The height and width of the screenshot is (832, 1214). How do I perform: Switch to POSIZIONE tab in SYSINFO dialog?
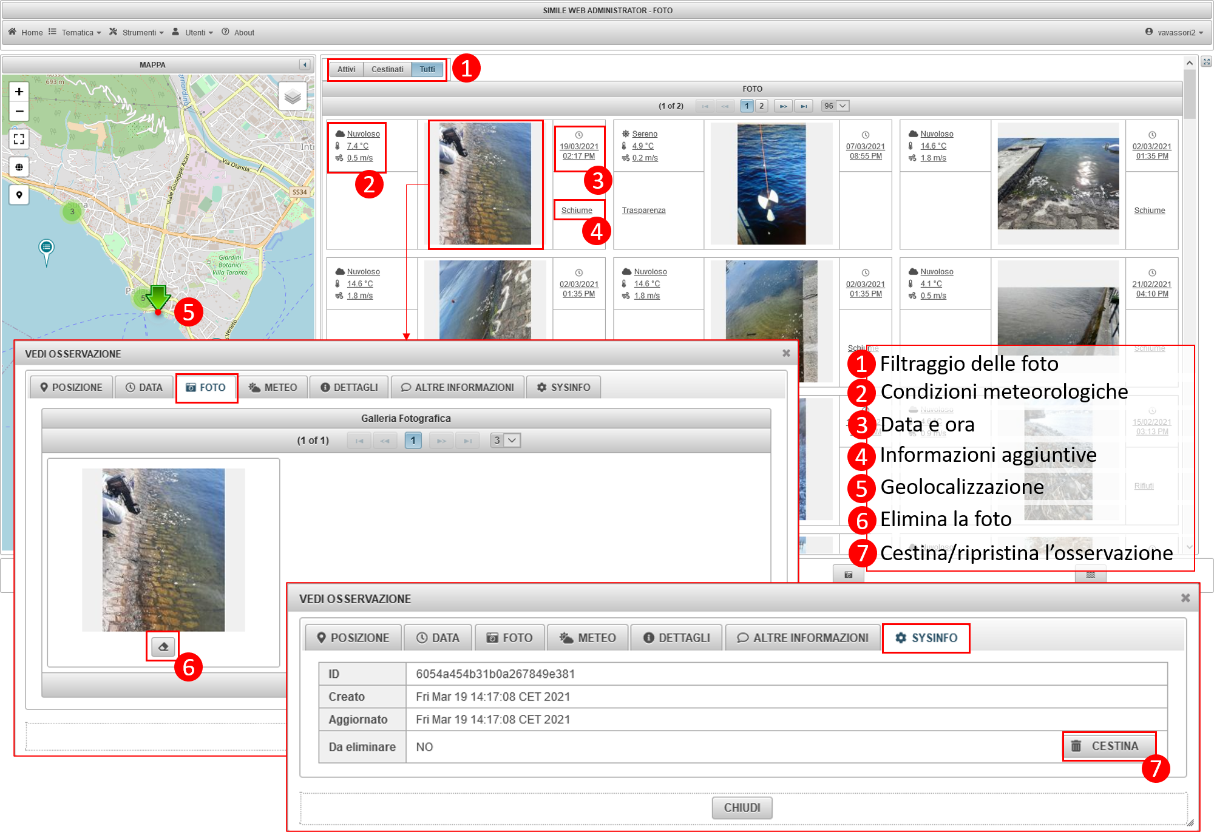pyautogui.click(x=353, y=637)
